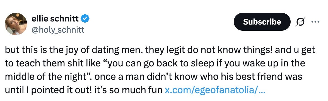Open the Grok slashed-circle icon

click(300, 21)
